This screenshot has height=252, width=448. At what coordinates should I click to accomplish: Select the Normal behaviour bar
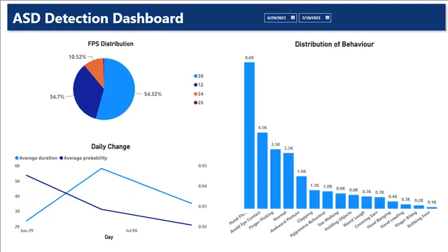[x=288, y=181]
